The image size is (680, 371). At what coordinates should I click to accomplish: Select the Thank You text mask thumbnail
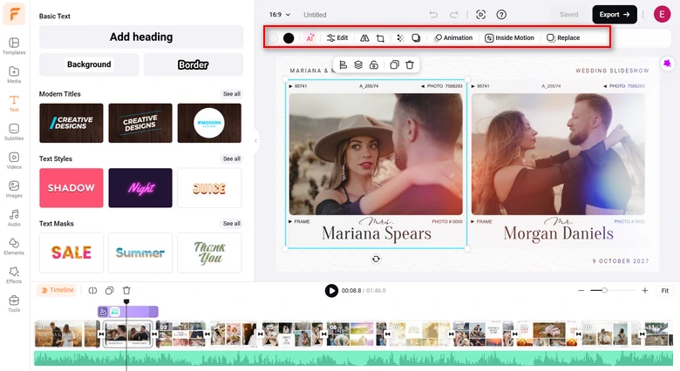209,253
